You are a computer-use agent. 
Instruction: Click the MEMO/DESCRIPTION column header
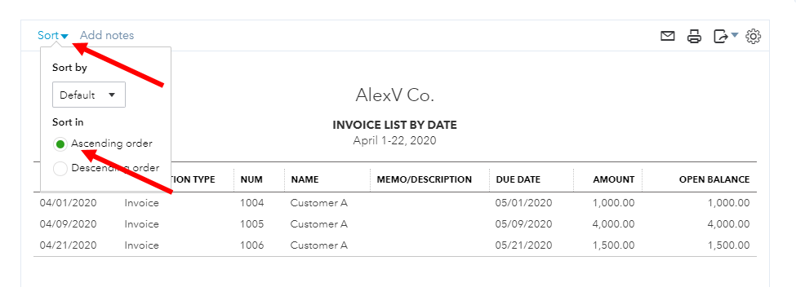coord(425,179)
